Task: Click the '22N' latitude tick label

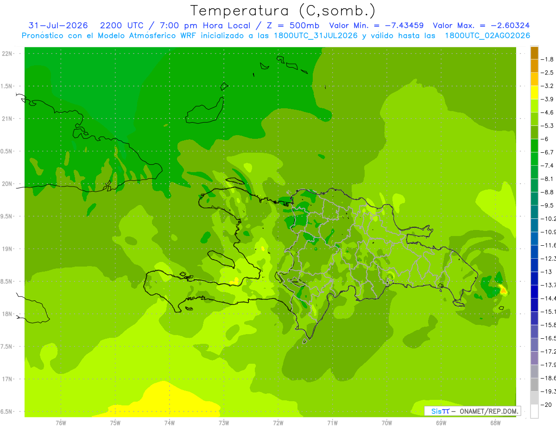Action: coord(7,53)
